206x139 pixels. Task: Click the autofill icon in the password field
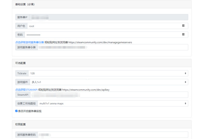(x=183, y=35)
